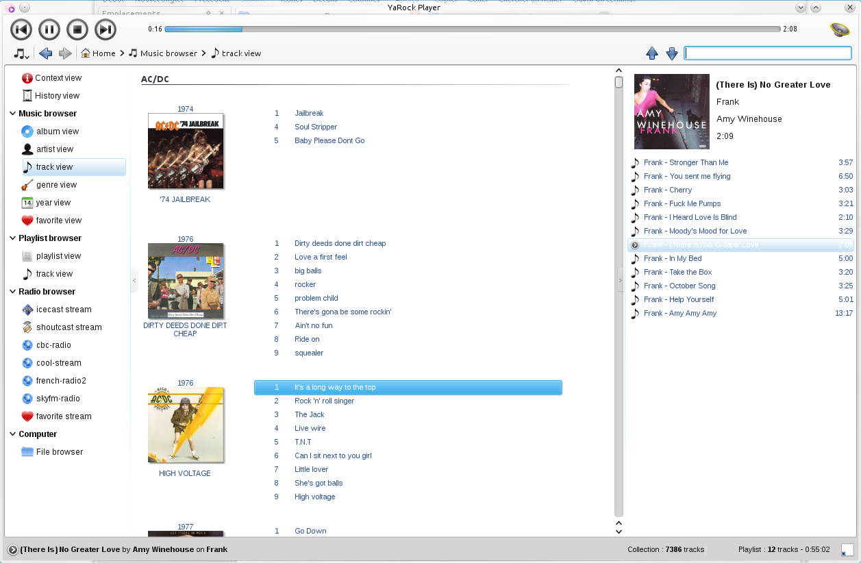
Task: Stop playback with the square button
Action: [77, 29]
